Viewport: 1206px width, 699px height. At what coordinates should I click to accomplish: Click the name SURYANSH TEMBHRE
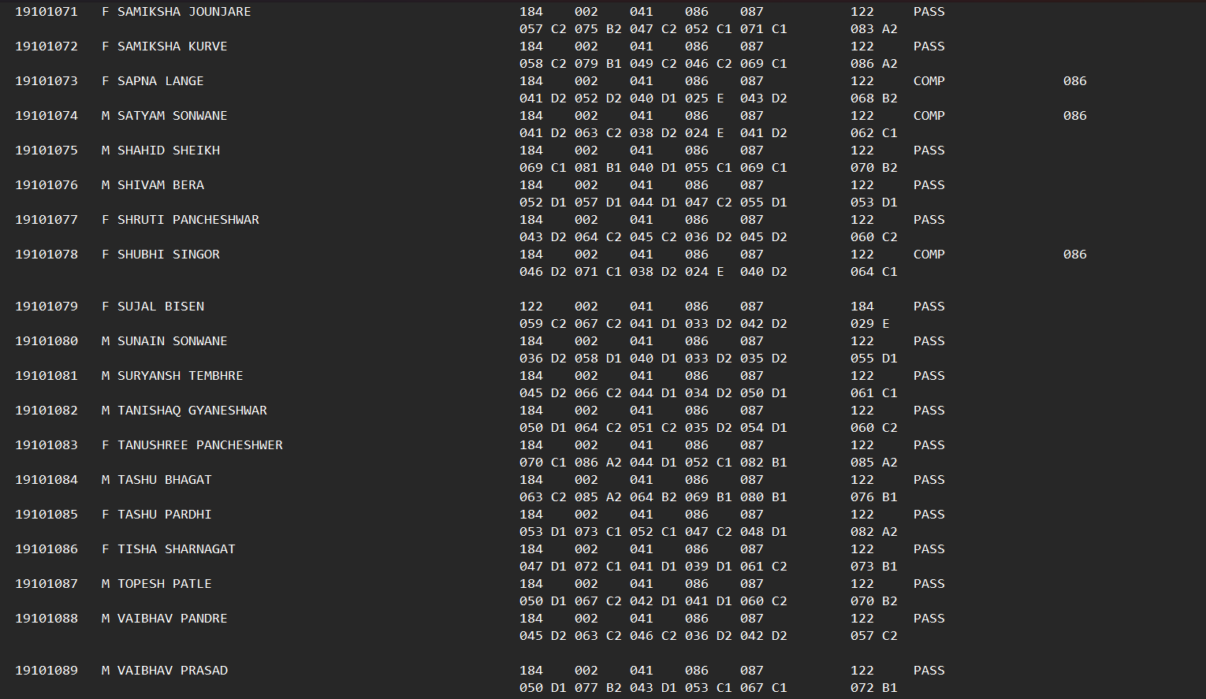(x=180, y=376)
